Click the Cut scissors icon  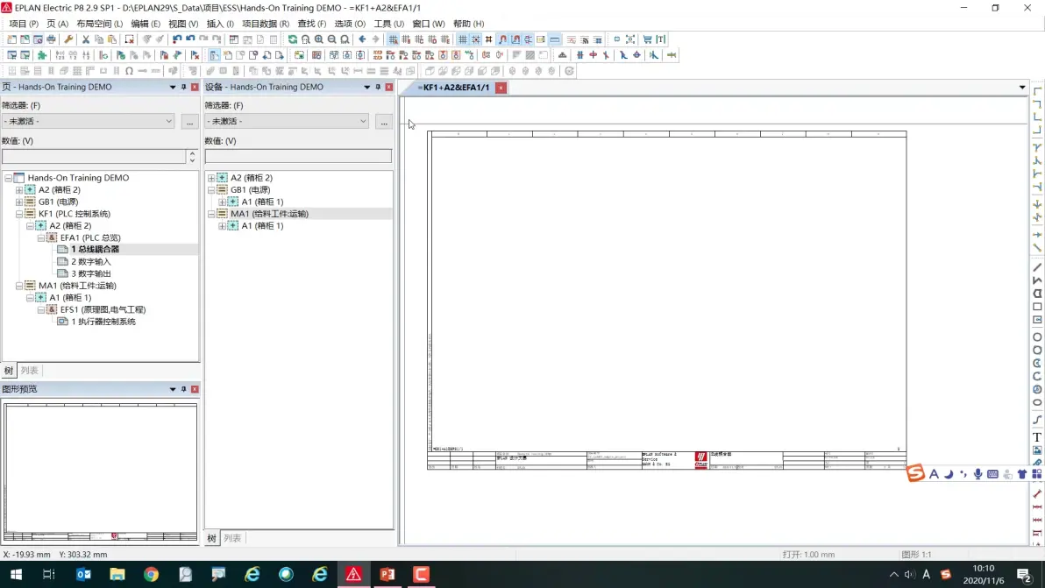point(85,39)
